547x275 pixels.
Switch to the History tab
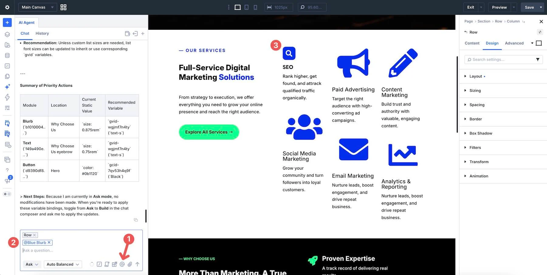[x=42, y=33]
